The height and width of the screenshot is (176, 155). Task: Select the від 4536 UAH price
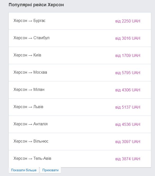click(128, 125)
